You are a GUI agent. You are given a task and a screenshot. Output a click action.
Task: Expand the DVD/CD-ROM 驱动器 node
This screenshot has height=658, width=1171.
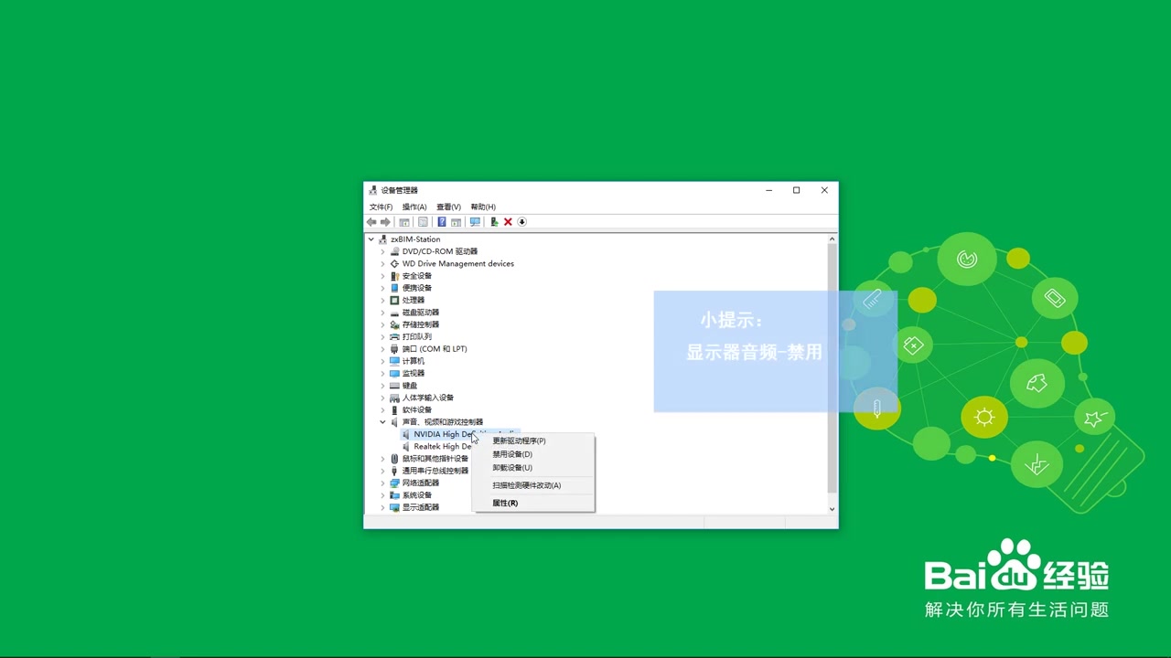point(382,251)
